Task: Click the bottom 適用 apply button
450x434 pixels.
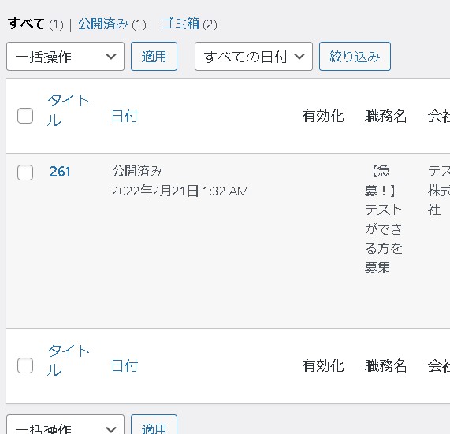Action: coord(154,425)
